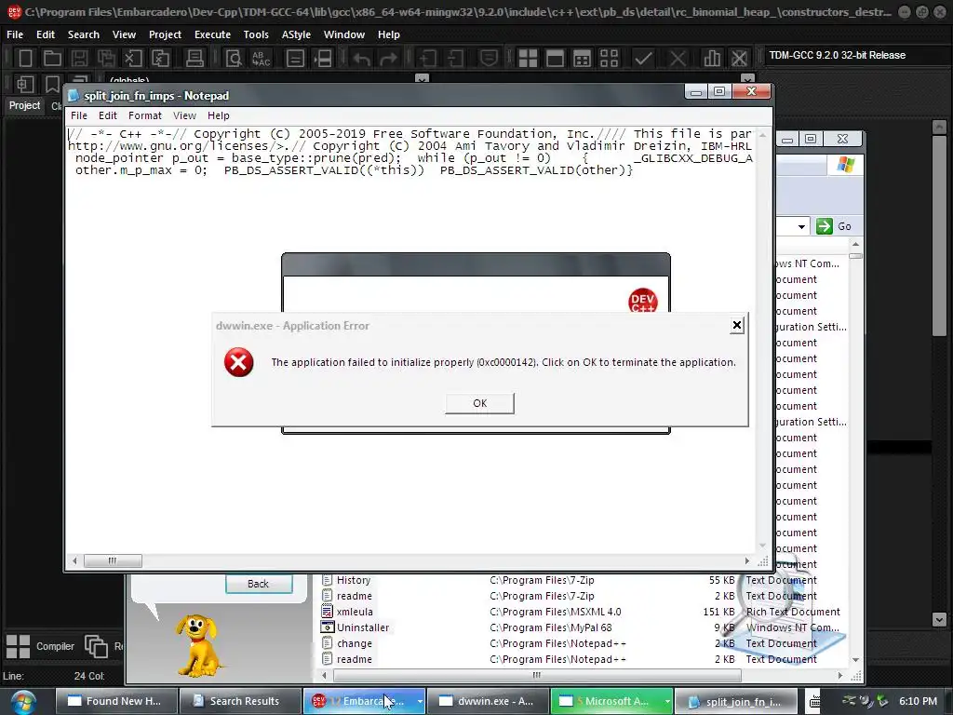Click the Rebuild All icon
This screenshot has width=953, height=715.
(609, 59)
